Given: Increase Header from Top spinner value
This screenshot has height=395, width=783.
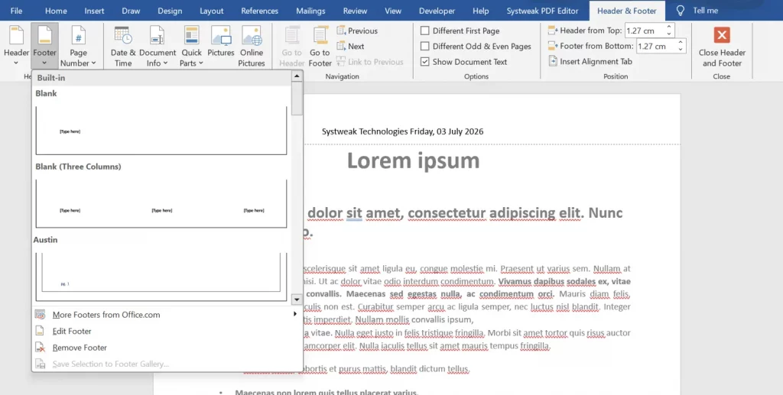Looking at the screenshot, I should tap(669, 27).
